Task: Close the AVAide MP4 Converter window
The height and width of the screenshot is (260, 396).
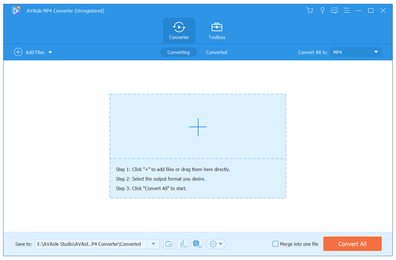Action: click(x=383, y=10)
